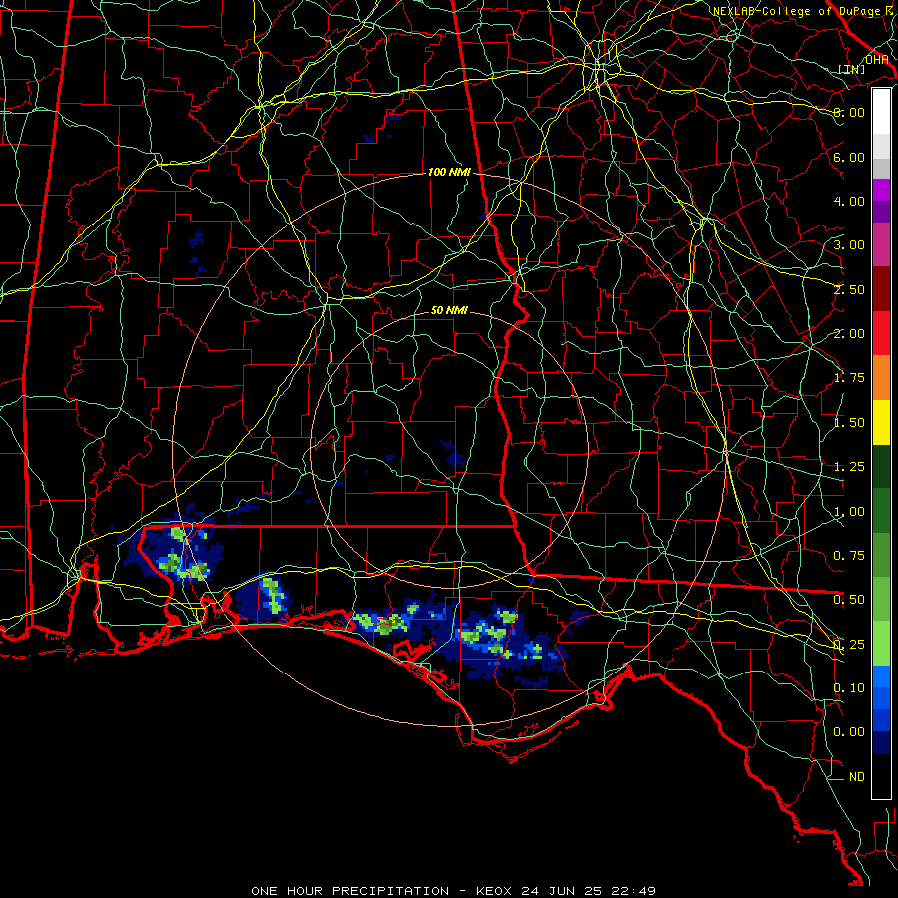Click the 1.00 legend scale label
The height and width of the screenshot is (898, 898).
(849, 512)
